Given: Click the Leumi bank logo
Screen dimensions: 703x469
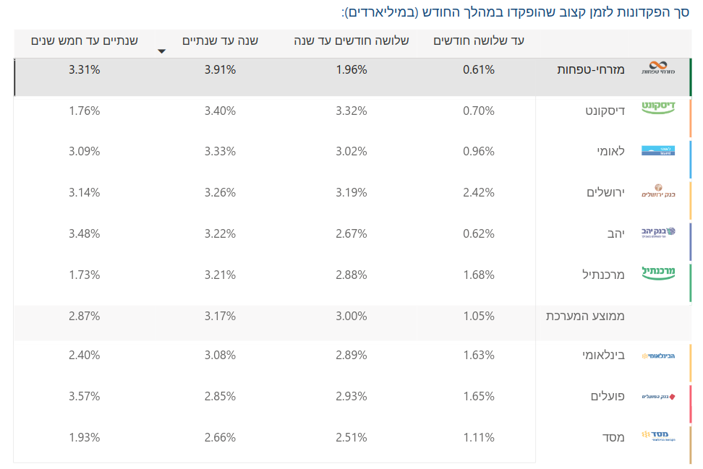Looking at the screenshot, I should coord(657,151).
